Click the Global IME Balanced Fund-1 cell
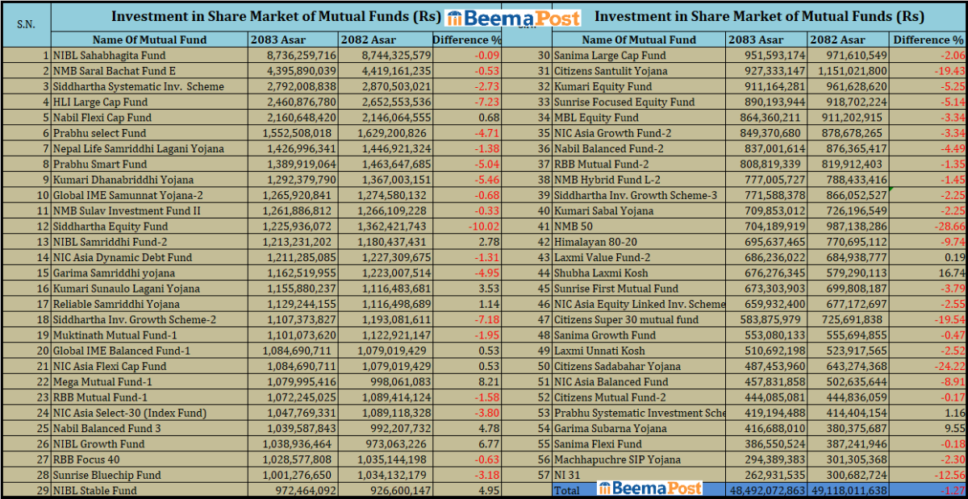This screenshot has width=968, height=499. [149, 351]
